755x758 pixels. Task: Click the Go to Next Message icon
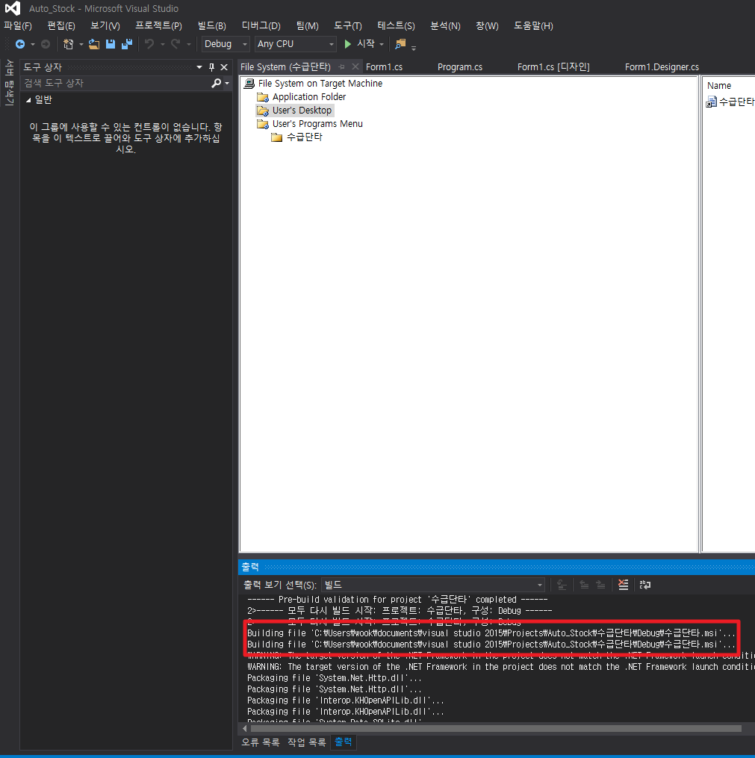[601, 585]
